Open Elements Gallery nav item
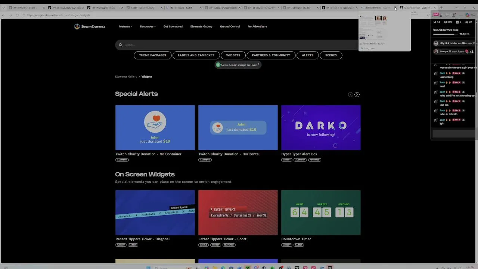Image resolution: width=478 pixels, height=269 pixels. tap(201, 27)
